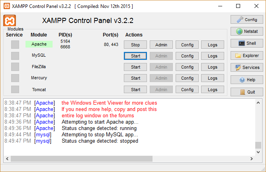This screenshot has height=172, width=266.
Task: Toggle Mercury service checkbox
Action: 15,78
